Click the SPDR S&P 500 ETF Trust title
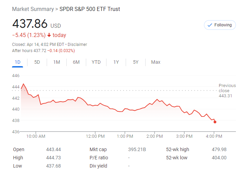Image resolution: width=250 pixels, height=172 pixels. [90, 9]
